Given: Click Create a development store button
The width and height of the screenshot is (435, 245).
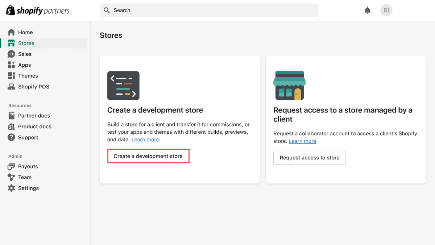Looking at the screenshot, I should 148,156.
